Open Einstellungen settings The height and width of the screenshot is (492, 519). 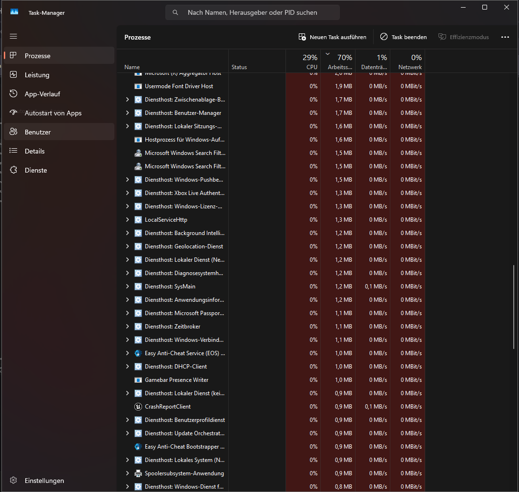click(x=59, y=481)
